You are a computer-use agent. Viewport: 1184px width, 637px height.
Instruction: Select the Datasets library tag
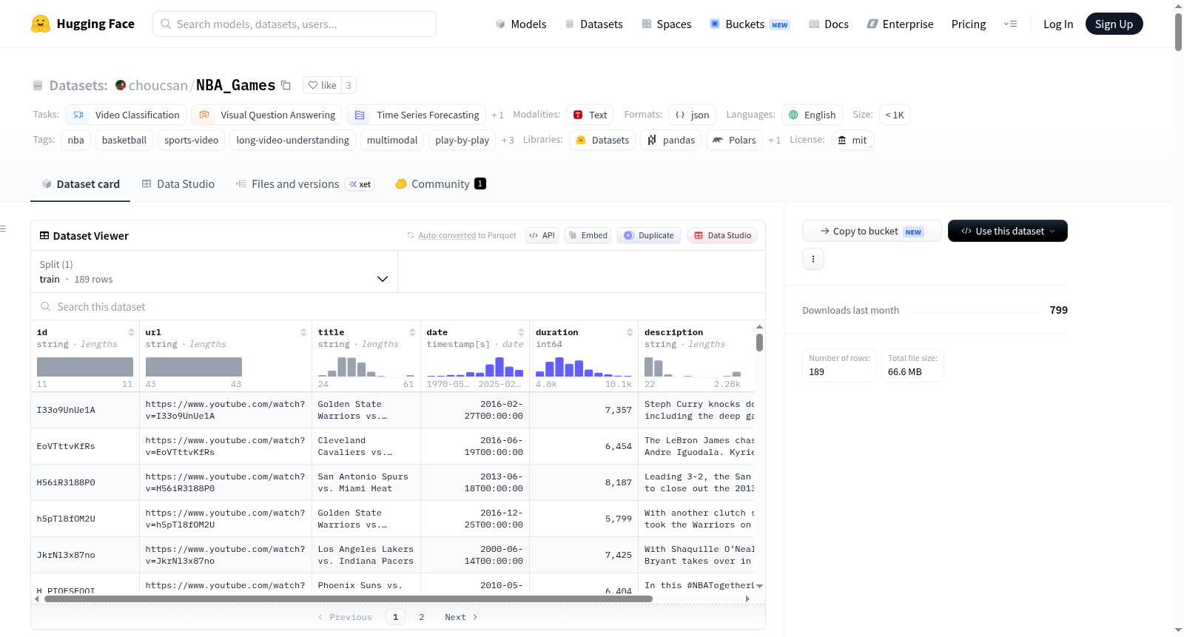pyautogui.click(x=602, y=140)
